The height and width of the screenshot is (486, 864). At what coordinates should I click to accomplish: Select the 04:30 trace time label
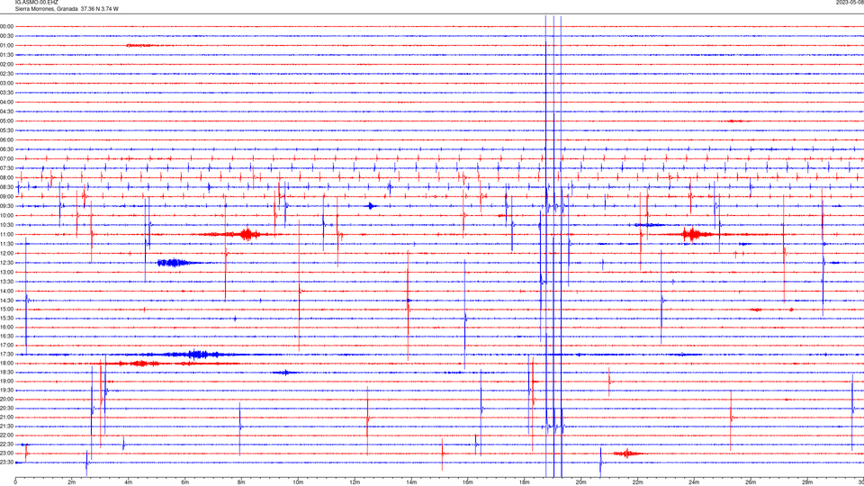click(x=6, y=112)
